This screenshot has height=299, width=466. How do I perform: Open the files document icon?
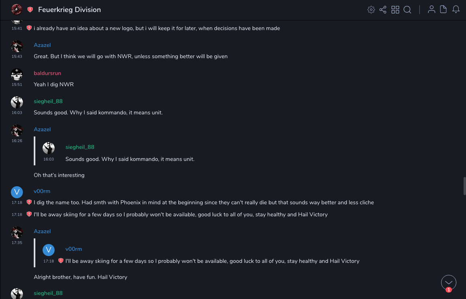coord(444,10)
